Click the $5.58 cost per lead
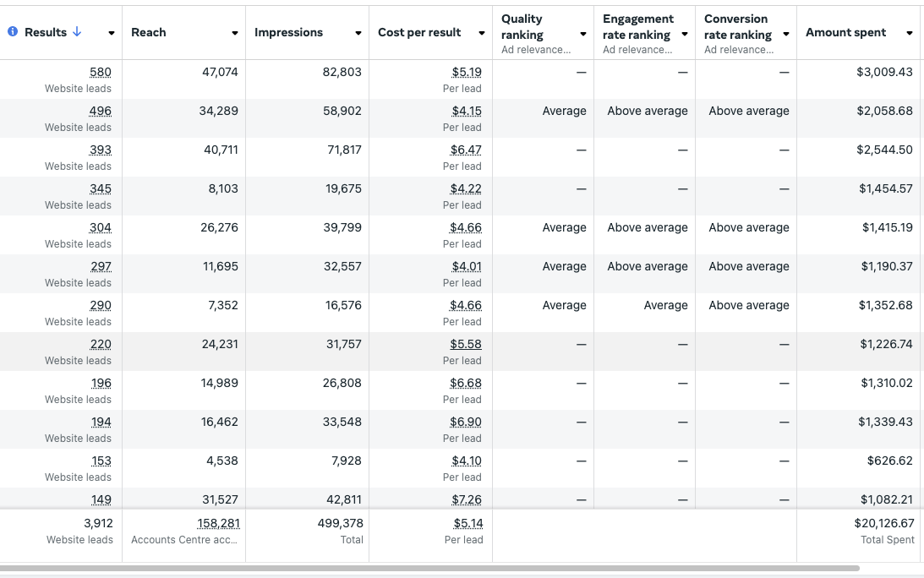The width and height of the screenshot is (924, 578). [x=466, y=344]
